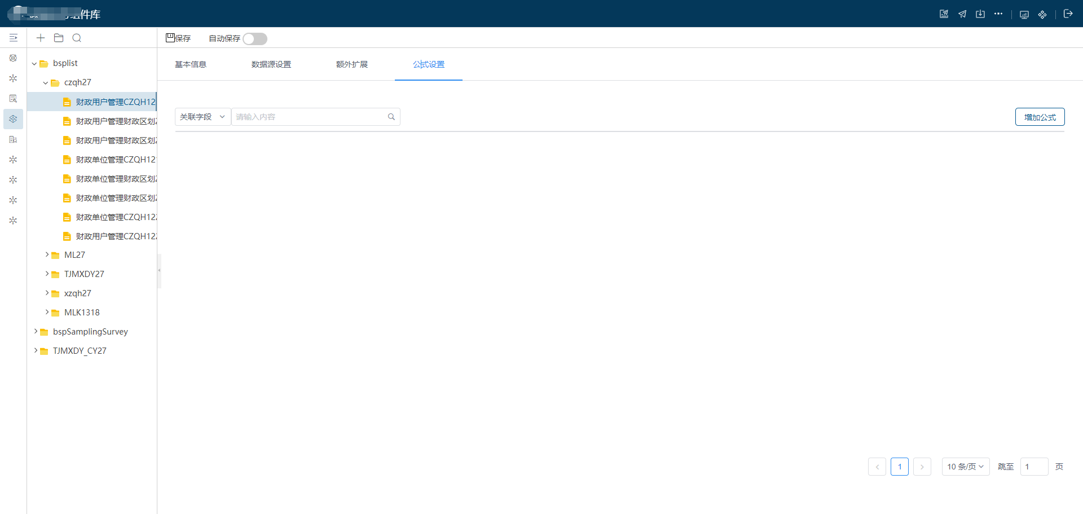
Task: Click the 保存 save button
Action: pos(178,38)
